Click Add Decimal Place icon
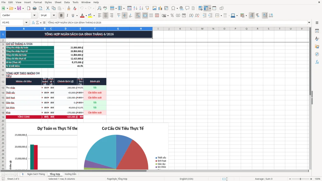This screenshot has width=322, height=181. pos(191,16)
